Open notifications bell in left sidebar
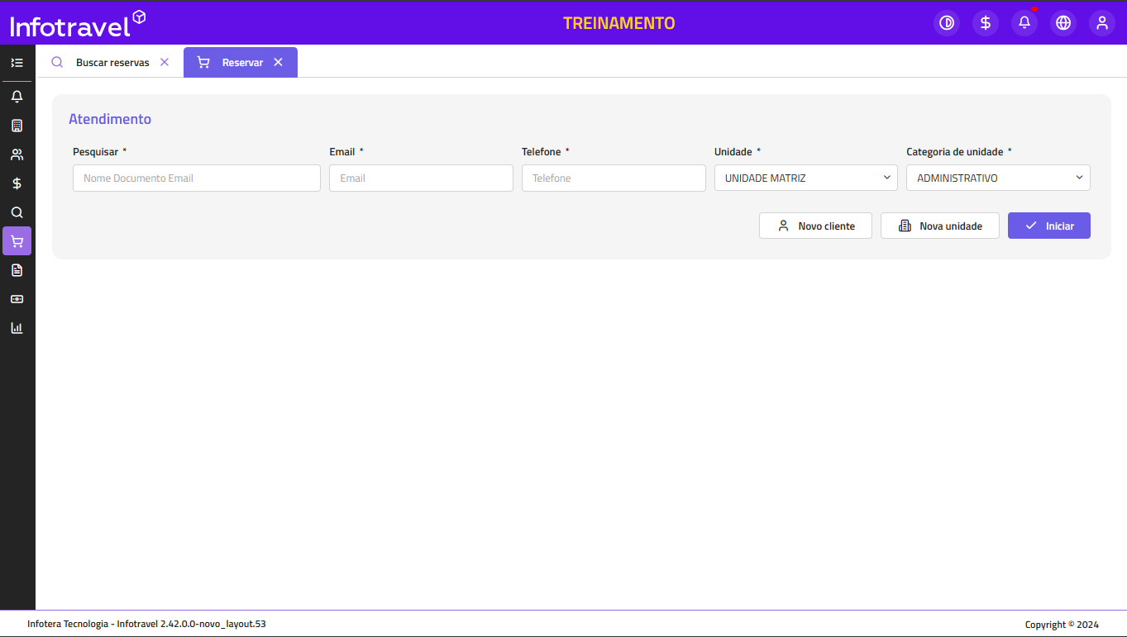The image size is (1127, 637). (x=17, y=97)
